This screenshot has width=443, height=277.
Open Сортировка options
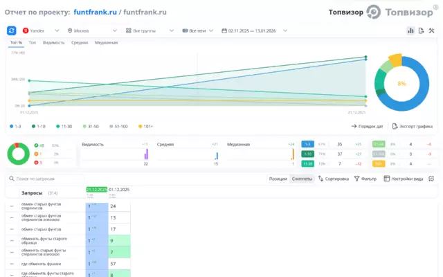334,179
